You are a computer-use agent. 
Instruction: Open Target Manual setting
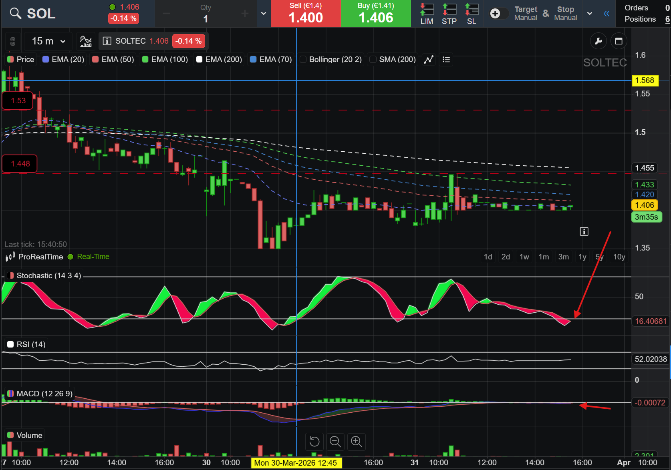point(526,14)
